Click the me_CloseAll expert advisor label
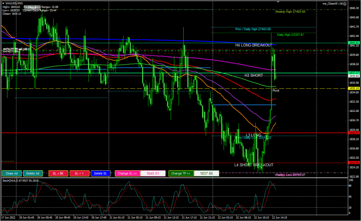 tap(333, 3)
